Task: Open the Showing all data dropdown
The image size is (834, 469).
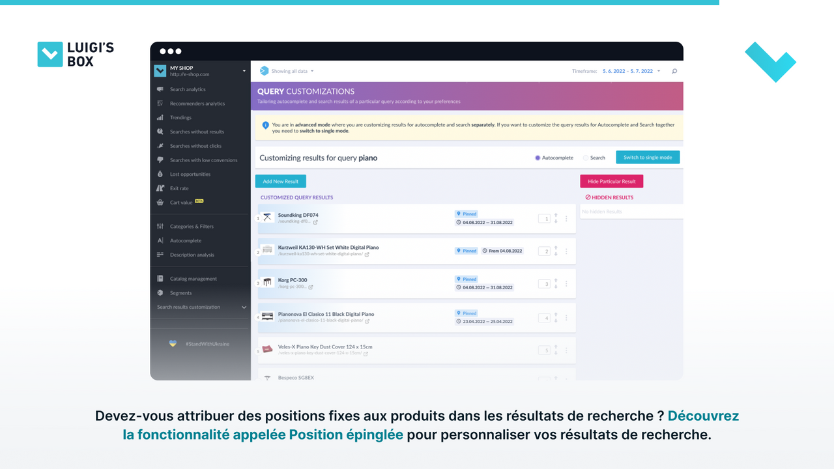Action: [292, 71]
